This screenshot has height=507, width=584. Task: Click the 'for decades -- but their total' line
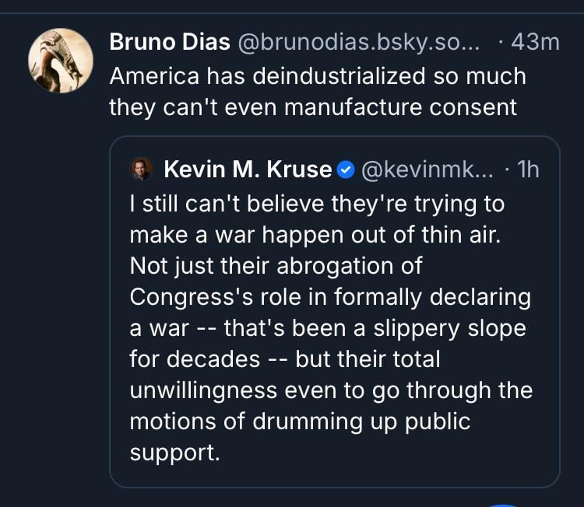click(x=285, y=359)
